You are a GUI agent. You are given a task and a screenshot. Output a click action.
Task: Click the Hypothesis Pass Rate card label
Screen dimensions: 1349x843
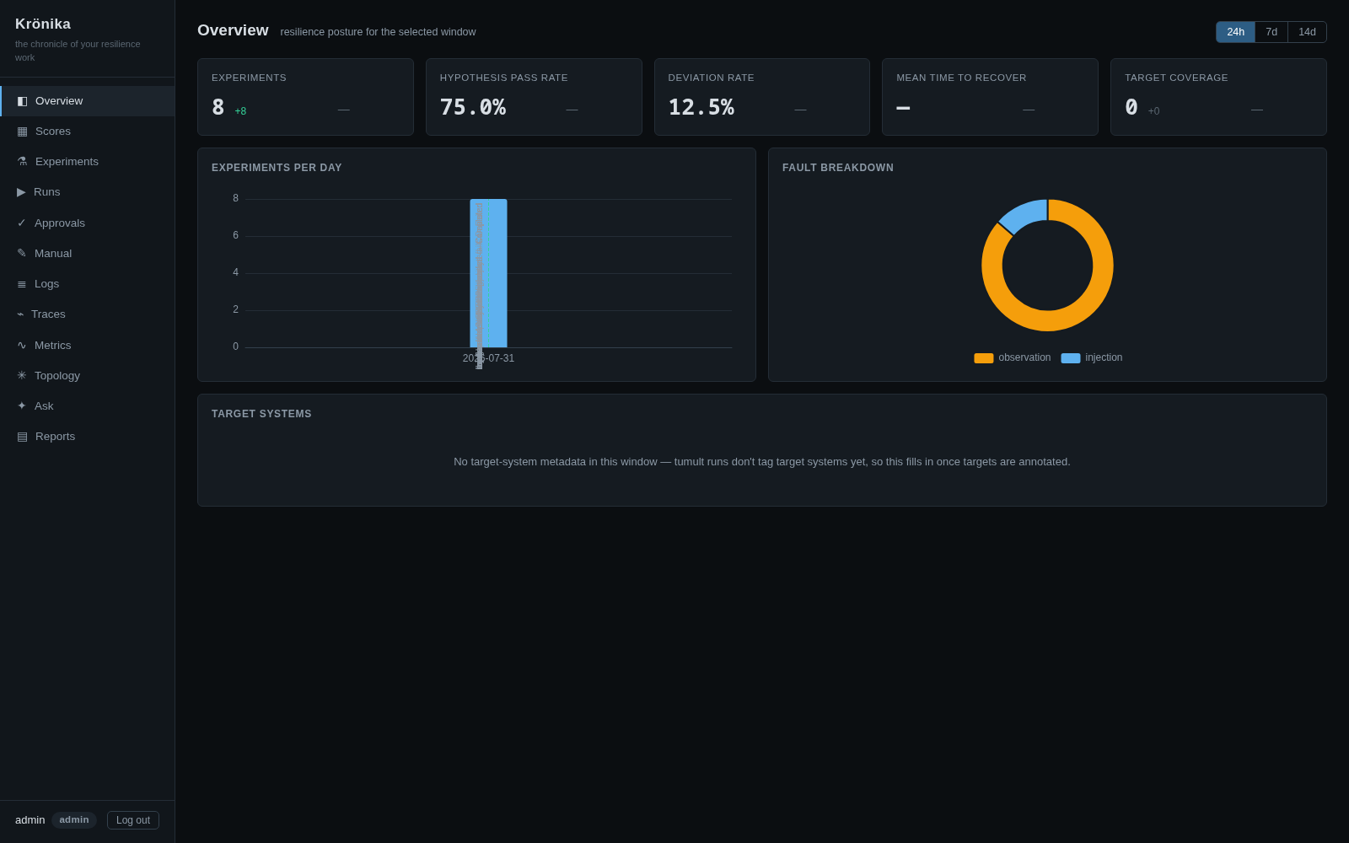(504, 78)
